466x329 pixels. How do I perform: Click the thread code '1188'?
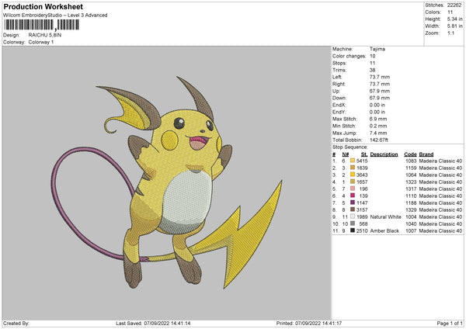411,203
